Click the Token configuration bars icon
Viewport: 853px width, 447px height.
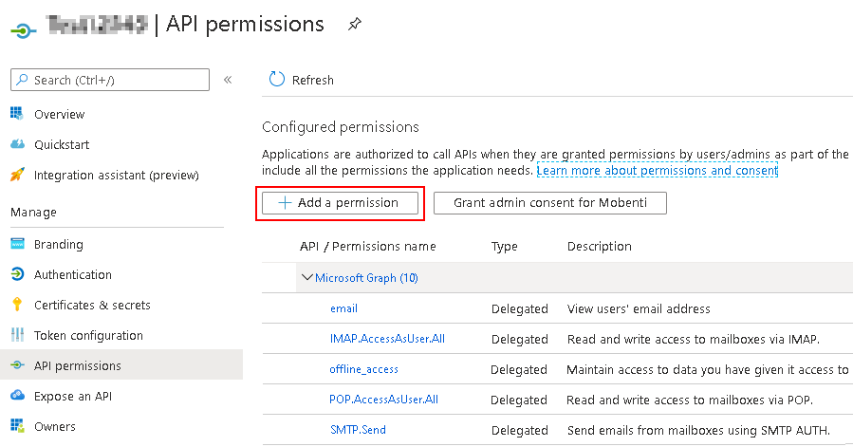click(17, 335)
